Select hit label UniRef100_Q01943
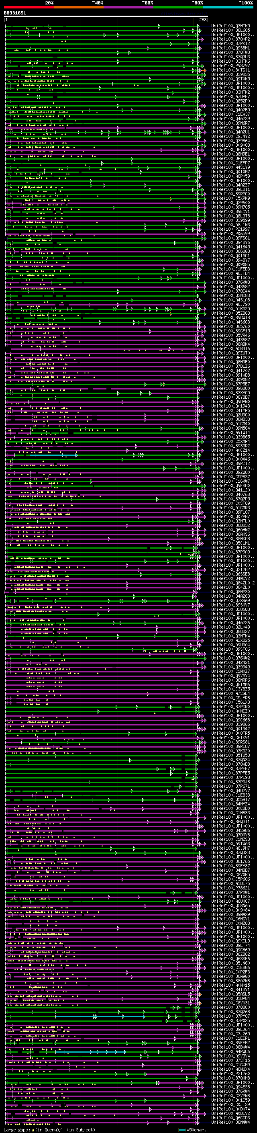 (x=230, y=406)
